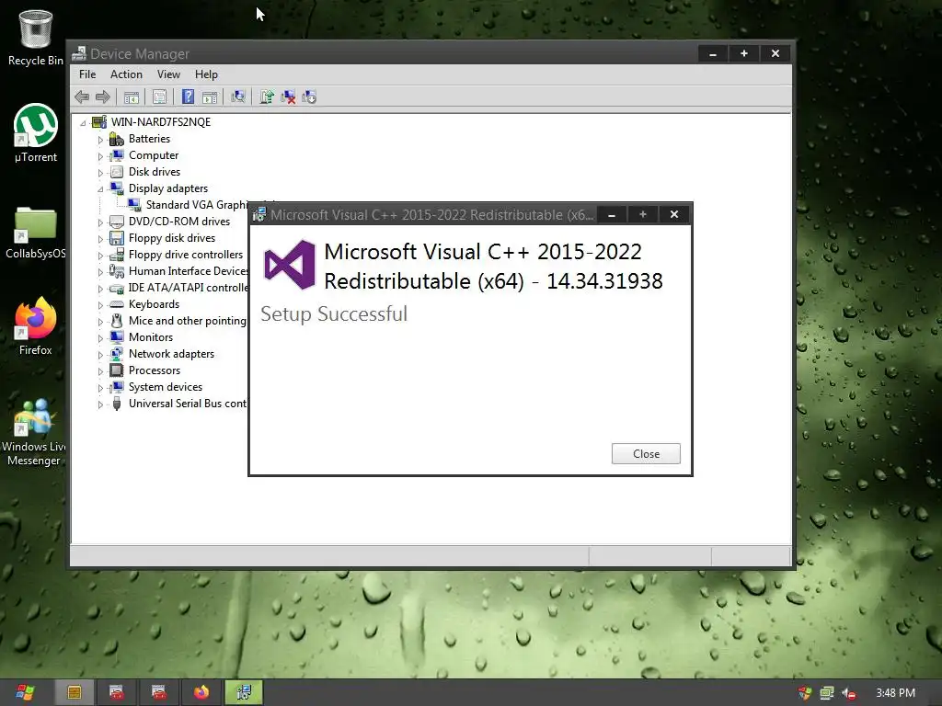Image resolution: width=942 pixels, height=706 pixels.
Task: Expand the Floppy disk drives node
Action: 100,238
